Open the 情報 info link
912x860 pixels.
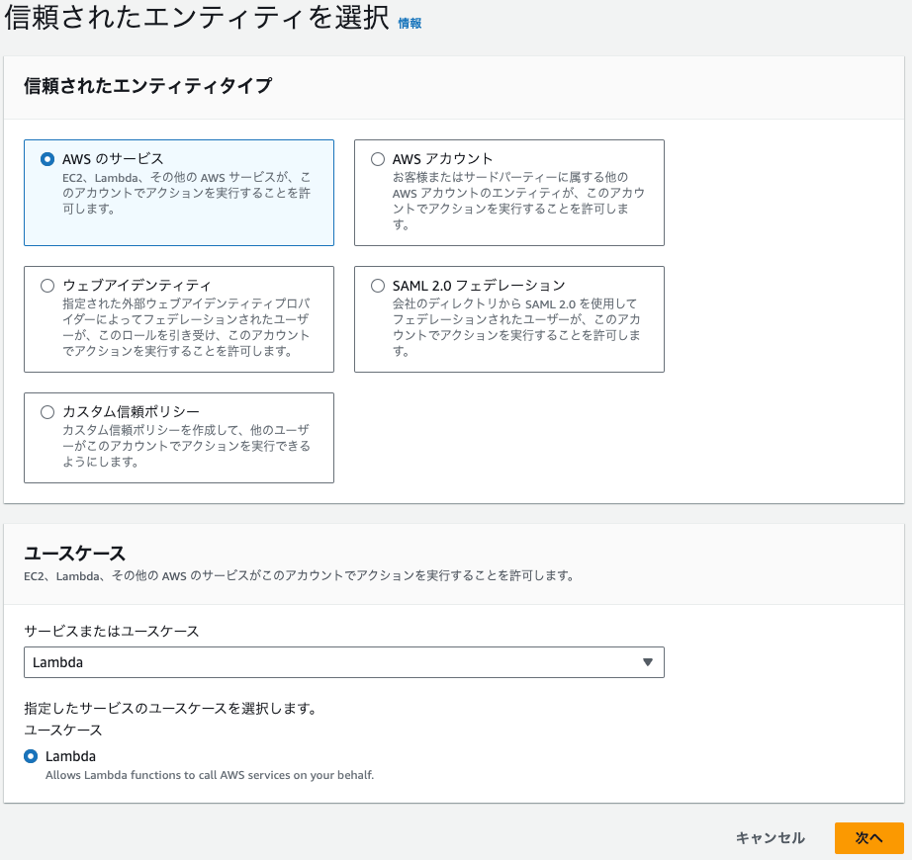pyautogui.click(x=410, y=24)
